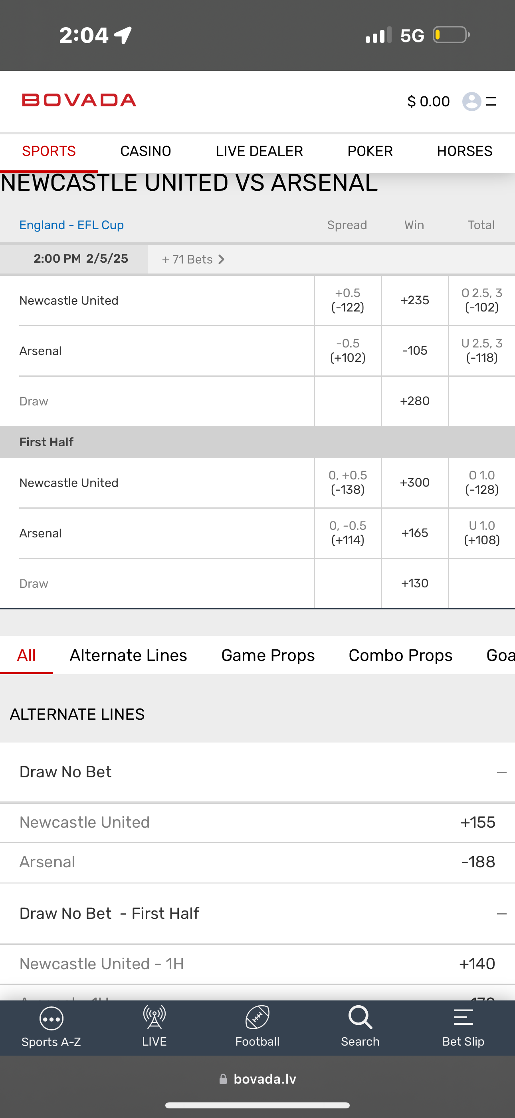The height and width of the screenshot is (1118, 515).
Task: Tap the Bovada logo
Action: [79, 100]
